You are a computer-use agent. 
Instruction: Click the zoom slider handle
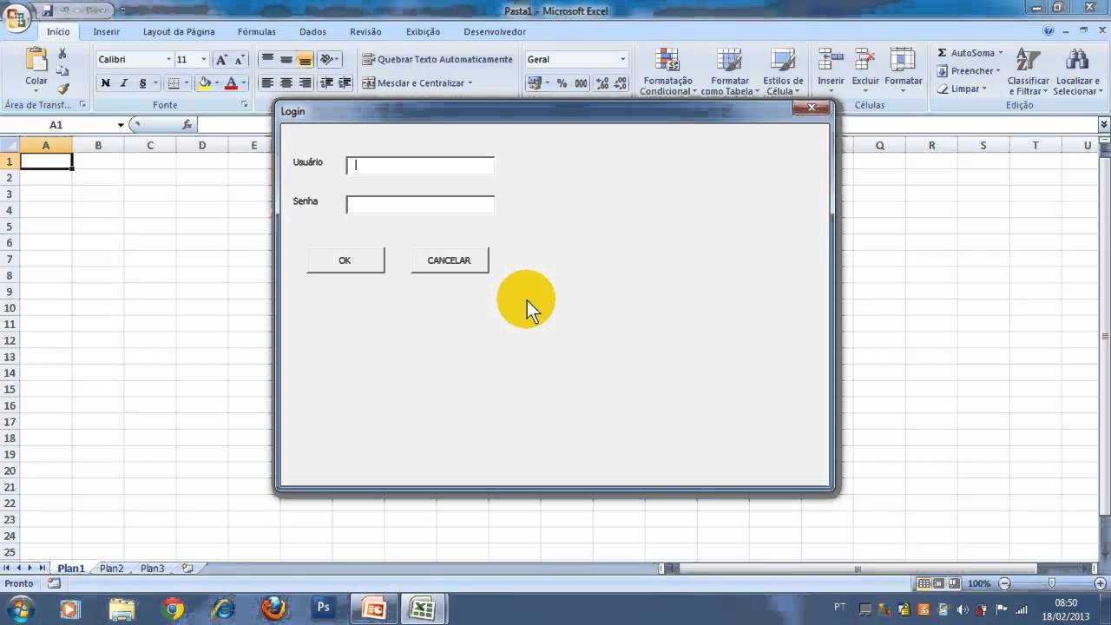[x=1052, y=584]
